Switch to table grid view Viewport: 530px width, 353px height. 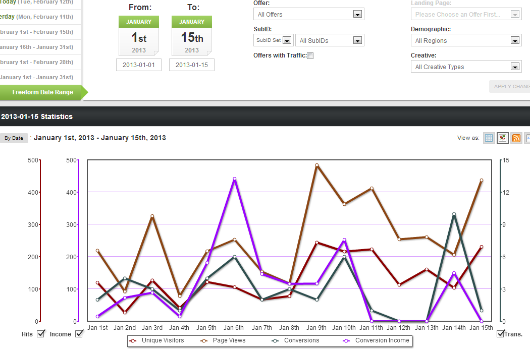point(489,138)
